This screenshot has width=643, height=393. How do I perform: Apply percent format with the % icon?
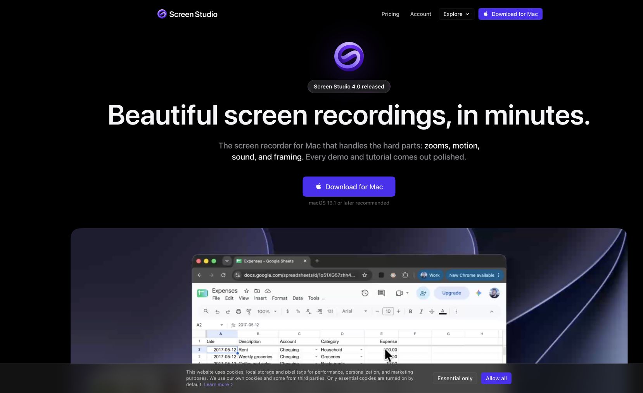pyautogui.click(x=298, y=311)
